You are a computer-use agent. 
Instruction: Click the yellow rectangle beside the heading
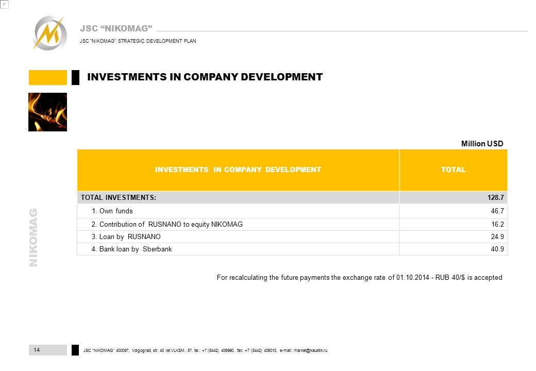click(48, 77)
